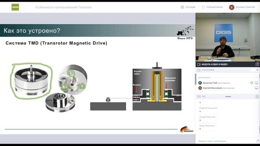260x146 pixels.
Task: Click the raise-hand icon next to chat input
Action: [x=258, y=141]
